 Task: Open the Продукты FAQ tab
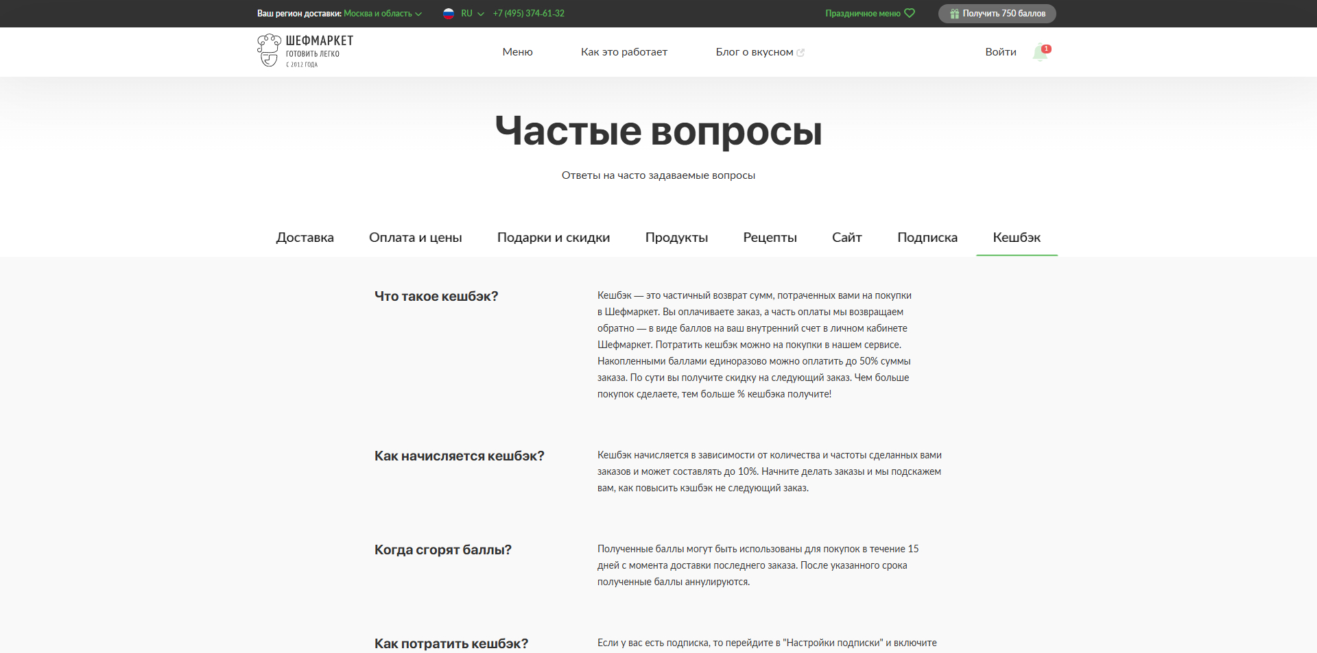pyautogui.click(x=677, y=237)
